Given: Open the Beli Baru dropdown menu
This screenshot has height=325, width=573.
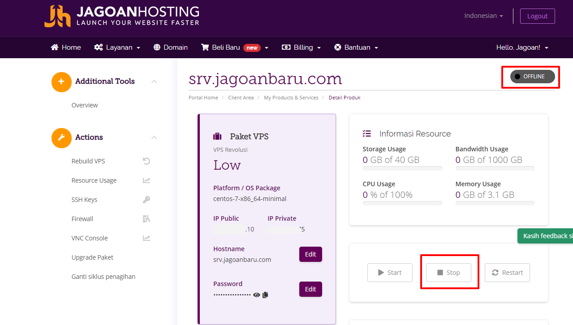Looking at the screenshot, I should [235, 47].
